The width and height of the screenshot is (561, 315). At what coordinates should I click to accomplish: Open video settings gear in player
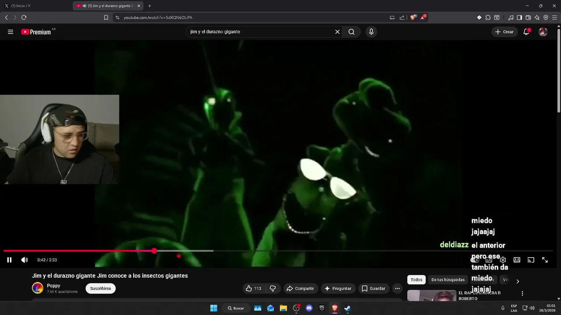tap(503, 260)
